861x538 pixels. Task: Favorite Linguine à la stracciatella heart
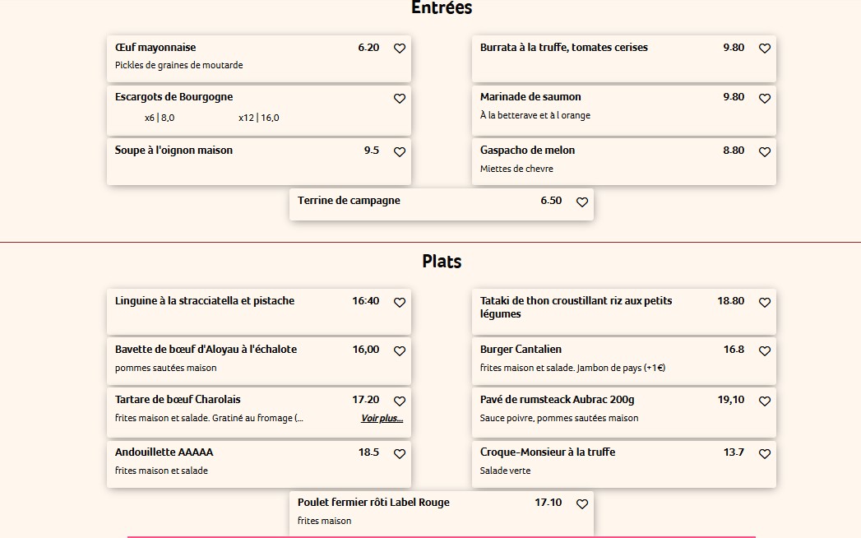point(400,302)
